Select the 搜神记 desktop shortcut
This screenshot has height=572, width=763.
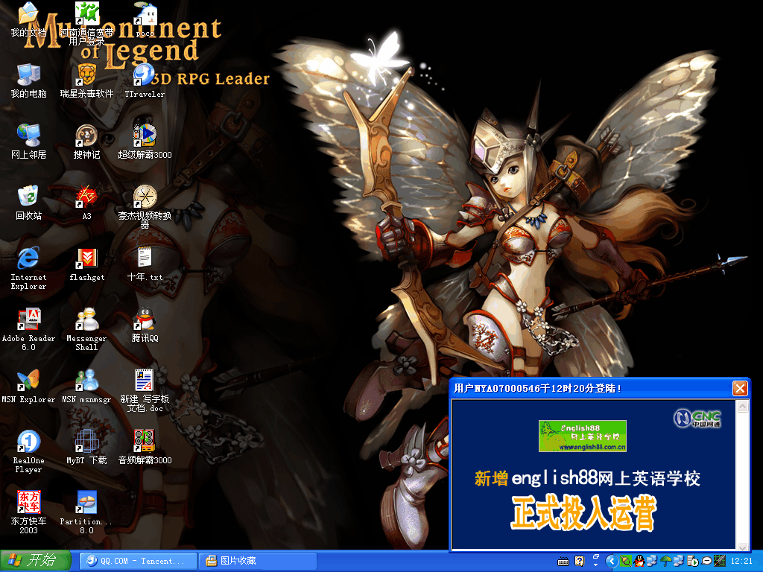click(86, 142)
